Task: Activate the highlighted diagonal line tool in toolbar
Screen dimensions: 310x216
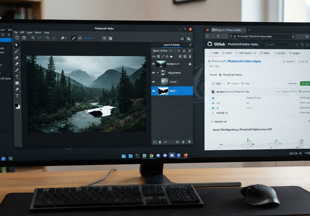Action: click(x=74, y=38)
